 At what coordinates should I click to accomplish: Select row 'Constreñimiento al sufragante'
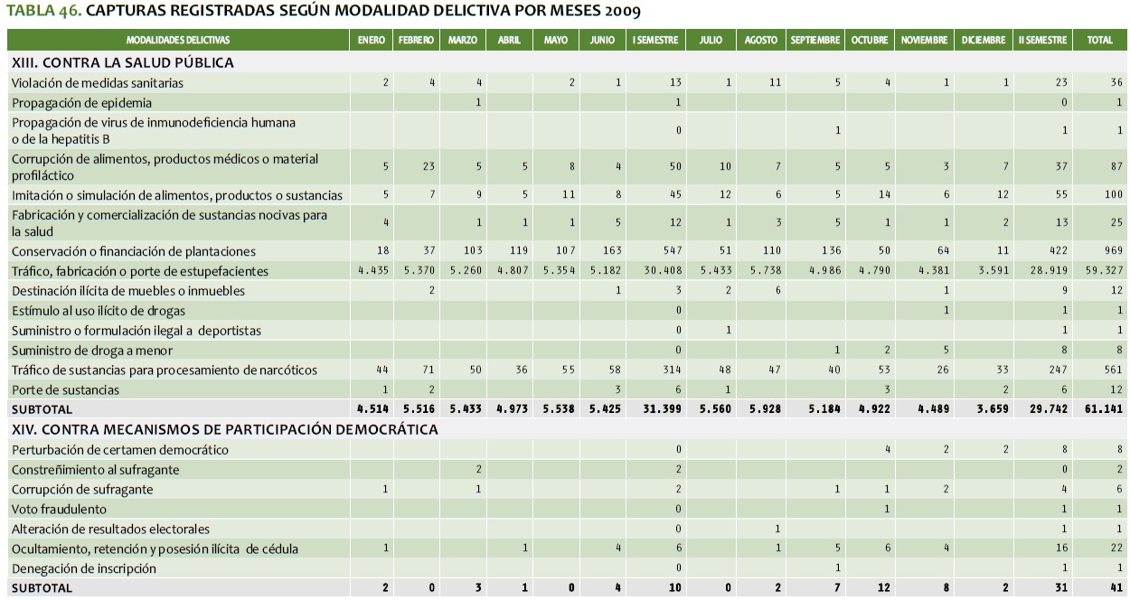(567, 469)
